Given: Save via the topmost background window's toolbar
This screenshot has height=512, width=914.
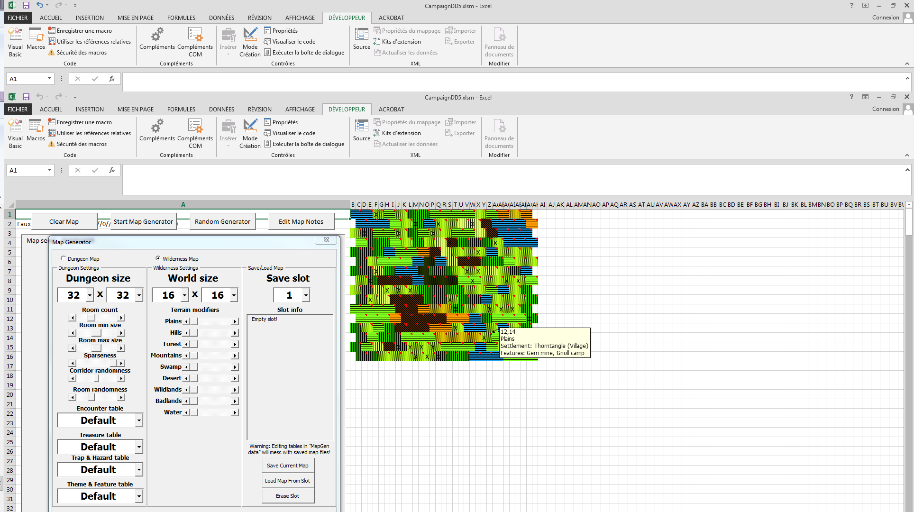Looking at the screenshot, I should pyautogui.click(x=26, y=5).
